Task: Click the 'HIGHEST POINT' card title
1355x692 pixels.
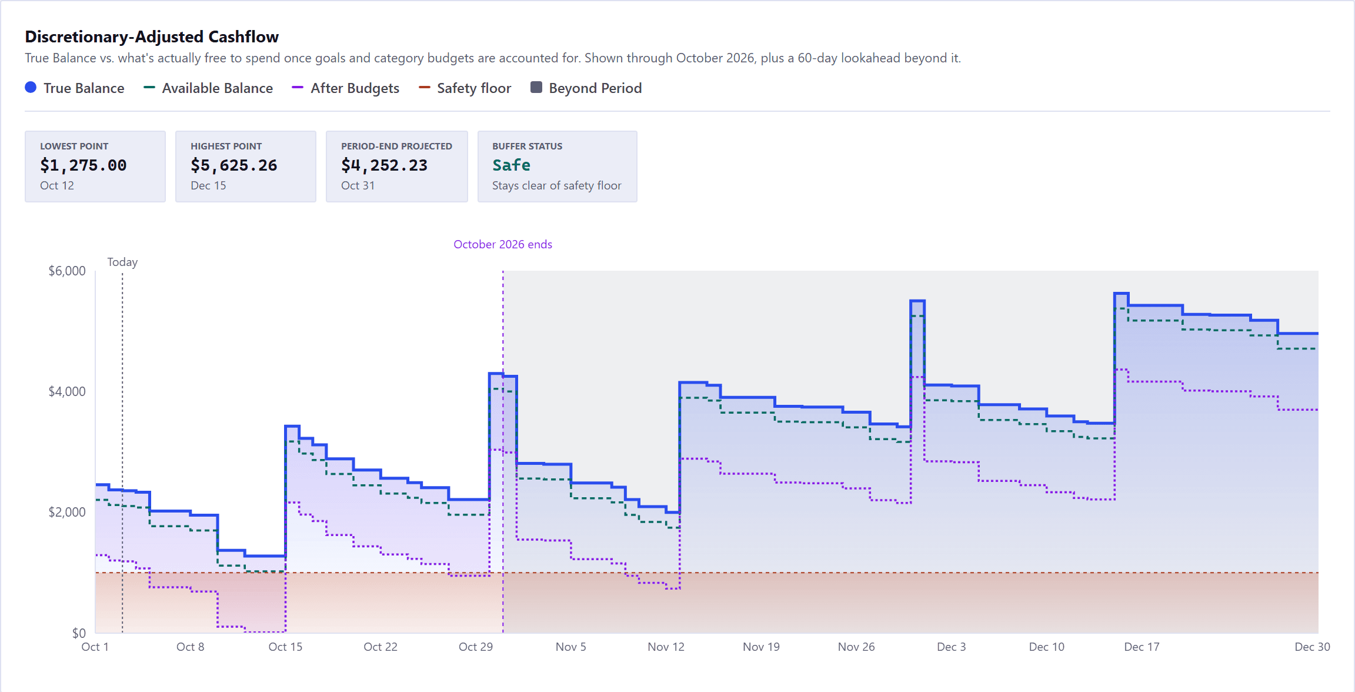Action: coord(226,146)
